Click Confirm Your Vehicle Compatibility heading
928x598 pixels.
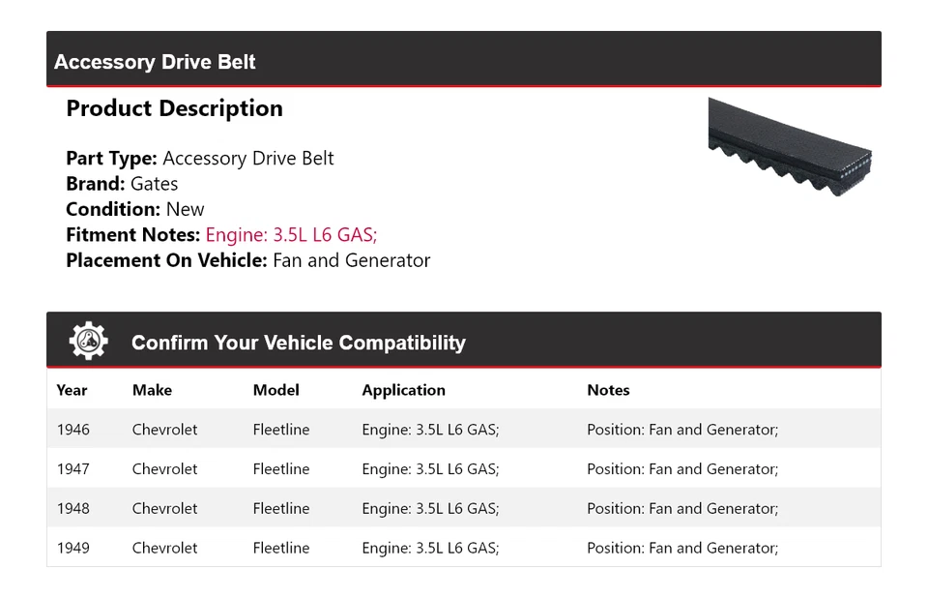[x=298, y=343]
